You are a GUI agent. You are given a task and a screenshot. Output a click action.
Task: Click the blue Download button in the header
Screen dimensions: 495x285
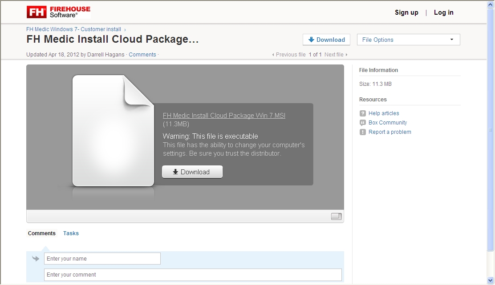click(326, 40)
